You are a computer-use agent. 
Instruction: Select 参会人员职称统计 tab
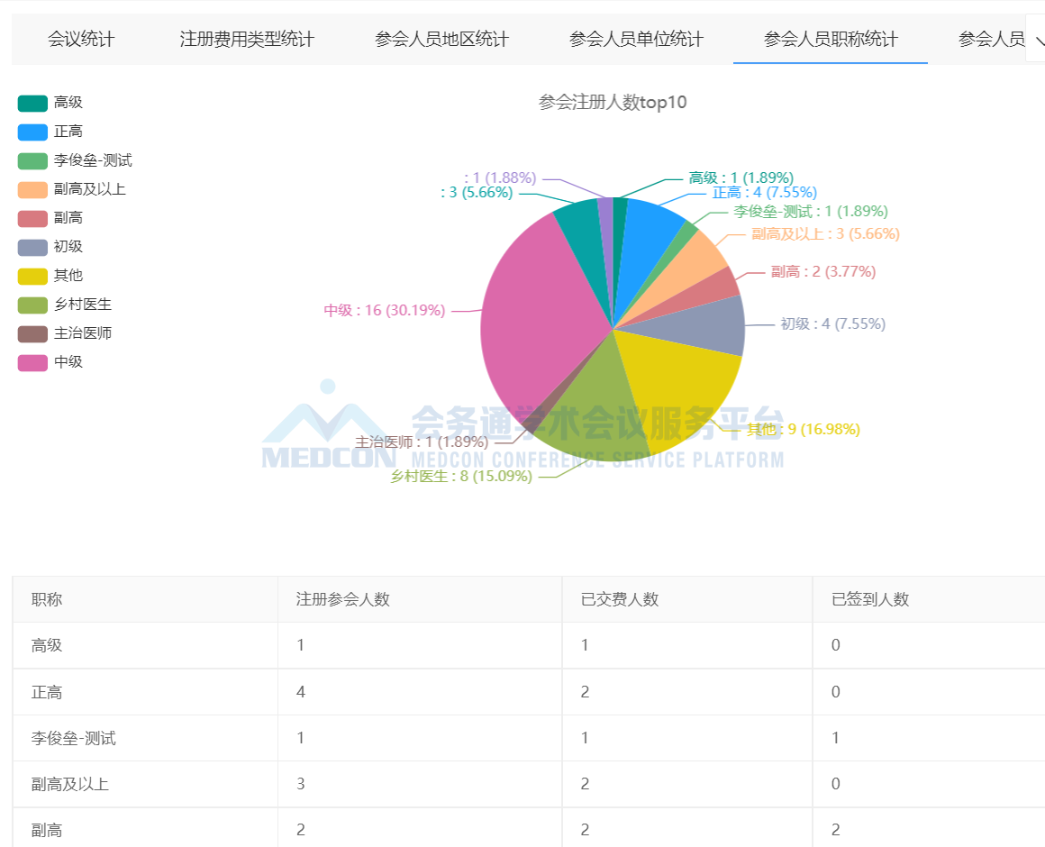point(831,40)
